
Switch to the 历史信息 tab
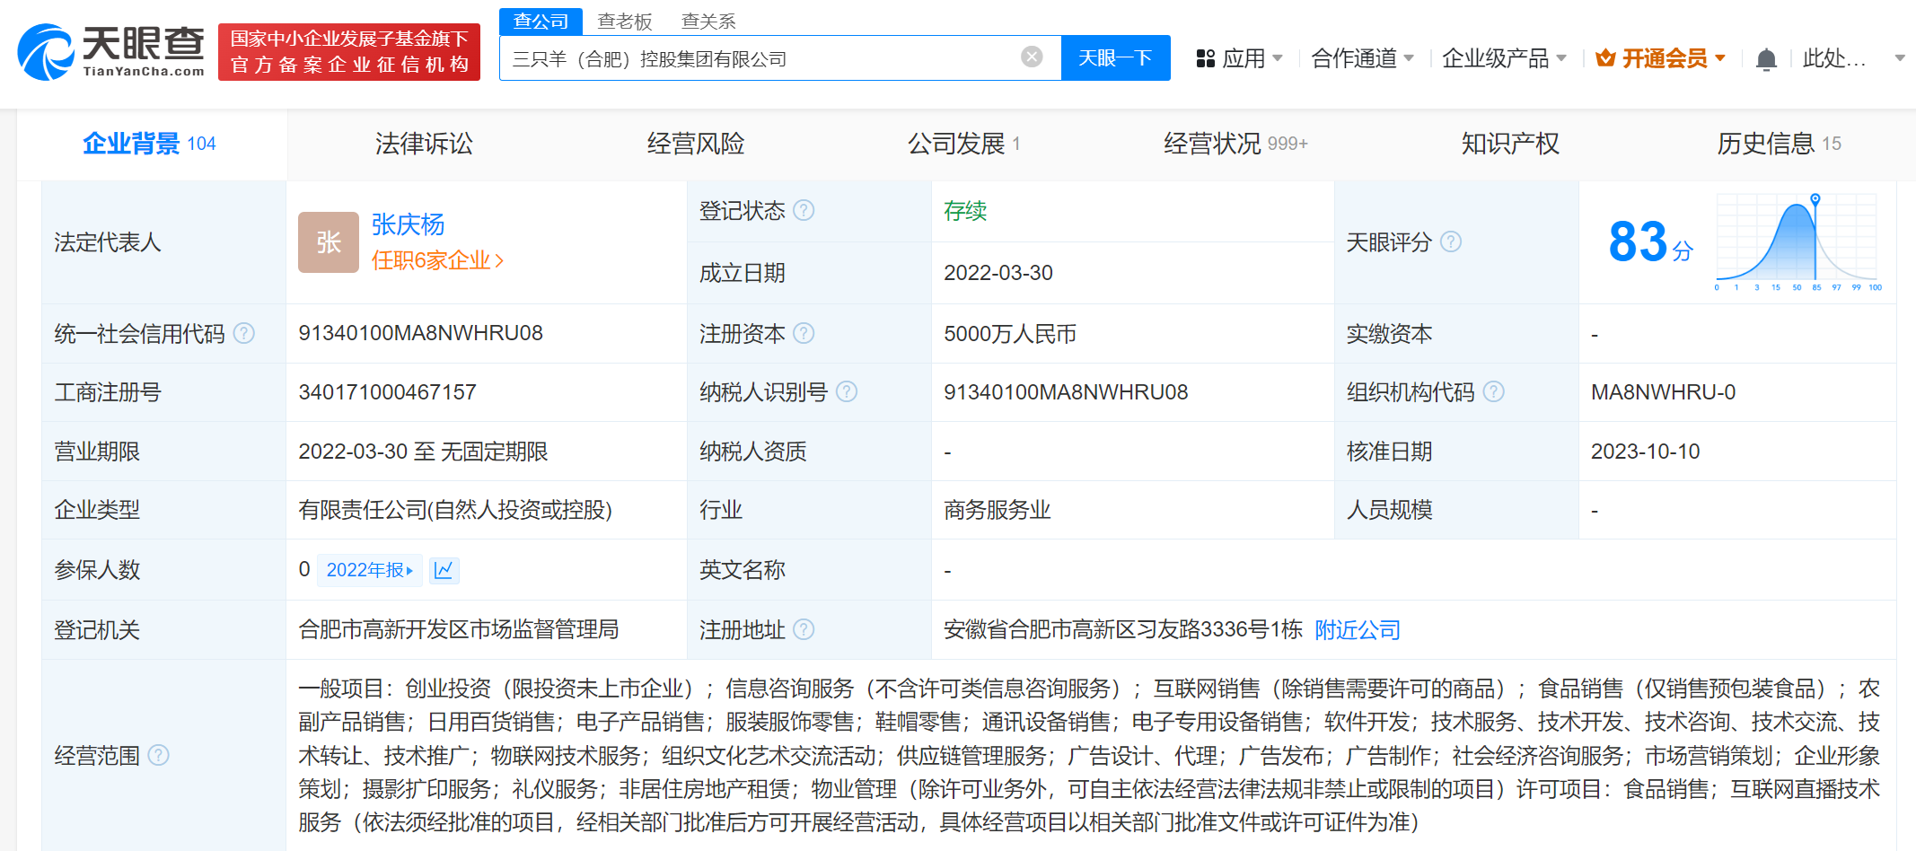pos(1768,143)
